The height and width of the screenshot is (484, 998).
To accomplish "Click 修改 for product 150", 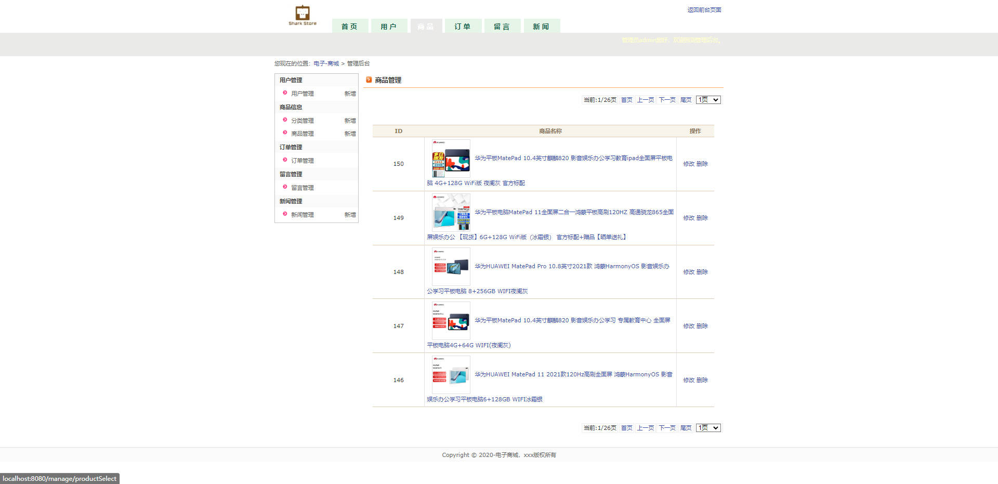I will 689,164.
